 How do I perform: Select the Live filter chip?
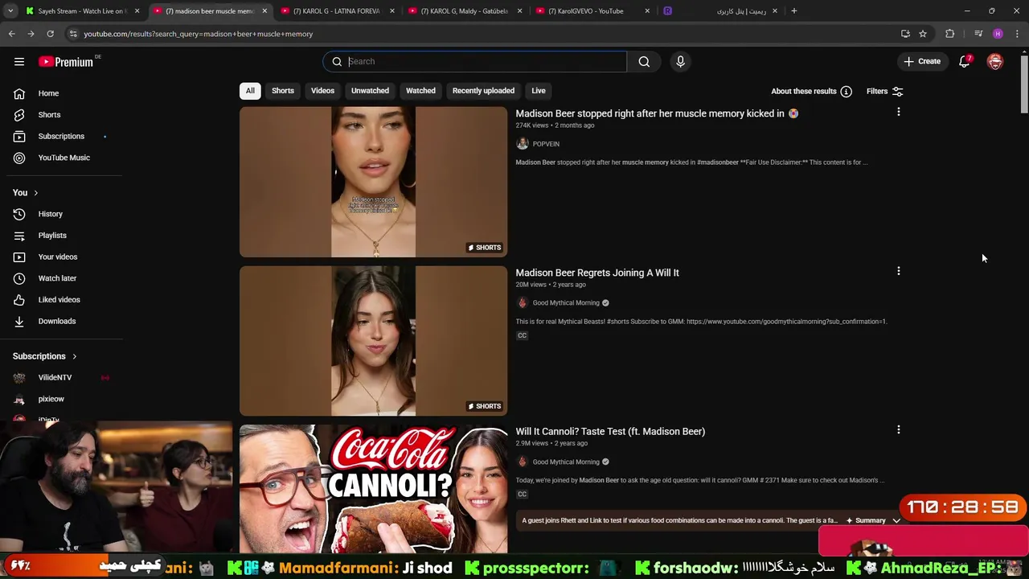[x=539, y=91]
